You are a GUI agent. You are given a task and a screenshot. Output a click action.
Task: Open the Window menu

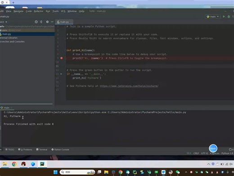point(72,11)
